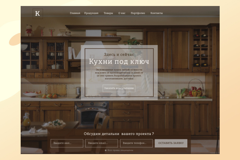Click the Обсудим детальни вашего проекта heading

coord(119,134)
